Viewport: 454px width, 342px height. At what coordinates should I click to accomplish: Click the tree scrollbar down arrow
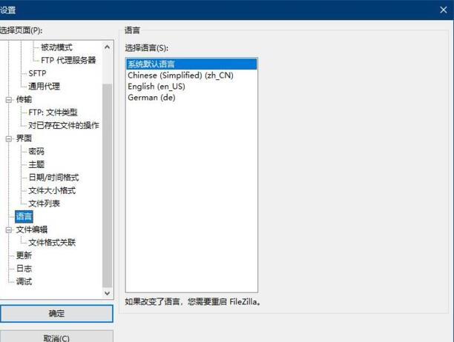(x=107, y=293)
